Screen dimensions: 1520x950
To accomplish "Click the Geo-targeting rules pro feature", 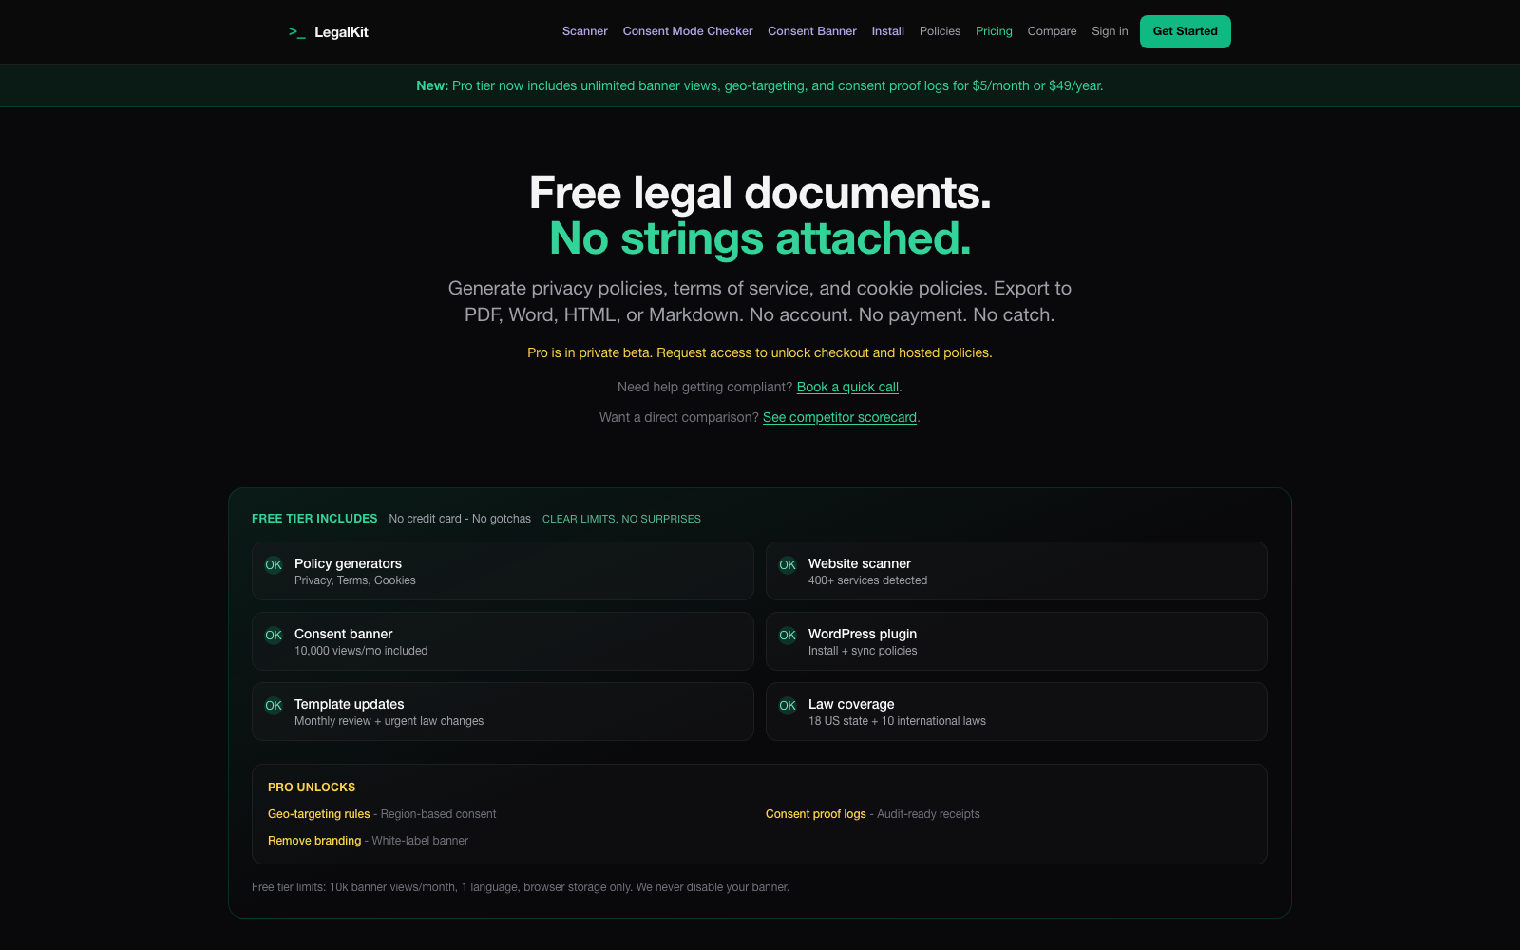I will click(318, 813).
